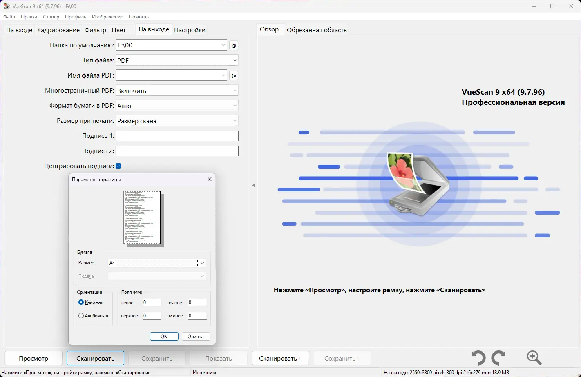This screenshot has height=377, width=581.
Task: Open the Имя файла PDF dropdown arrow
Action: (223, 75)
